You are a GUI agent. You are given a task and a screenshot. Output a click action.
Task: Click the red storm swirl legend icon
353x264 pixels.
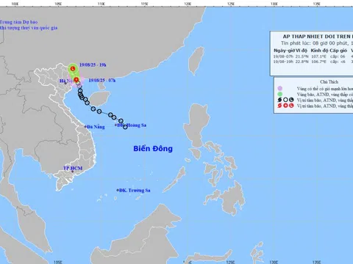(x=279, y=106)
